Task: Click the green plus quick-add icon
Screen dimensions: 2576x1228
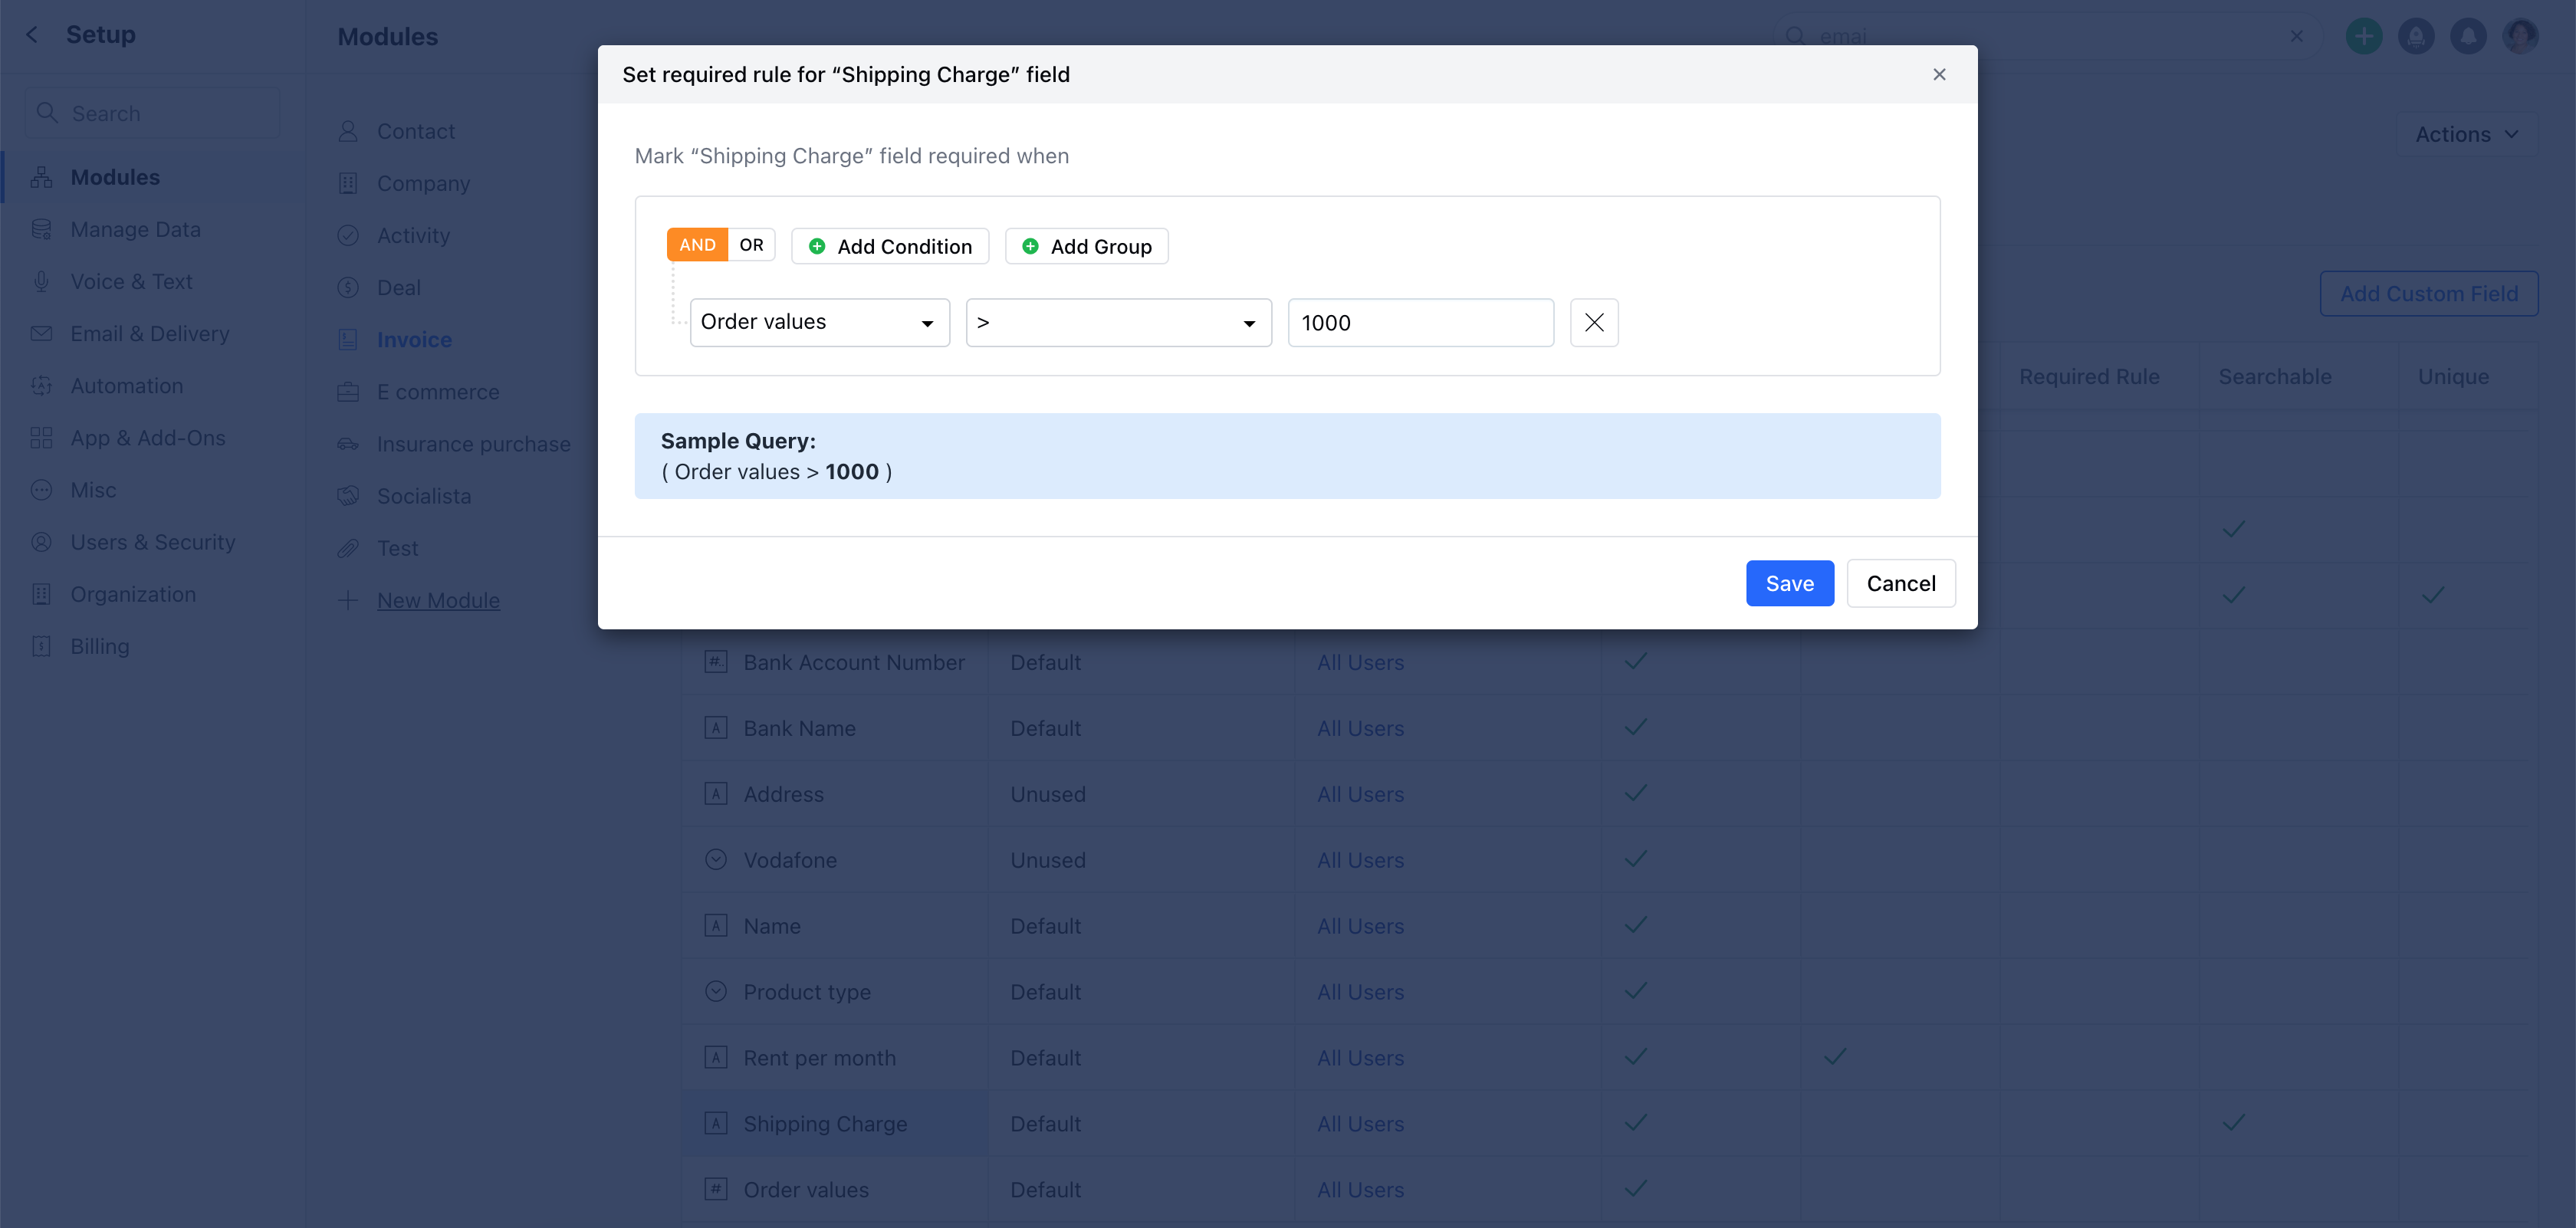Action: coord(2363,36)
